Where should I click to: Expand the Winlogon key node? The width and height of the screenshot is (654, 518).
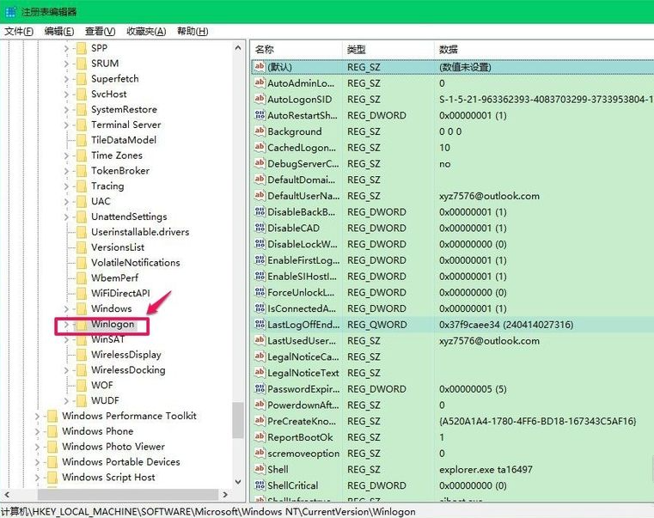[66, 324]
